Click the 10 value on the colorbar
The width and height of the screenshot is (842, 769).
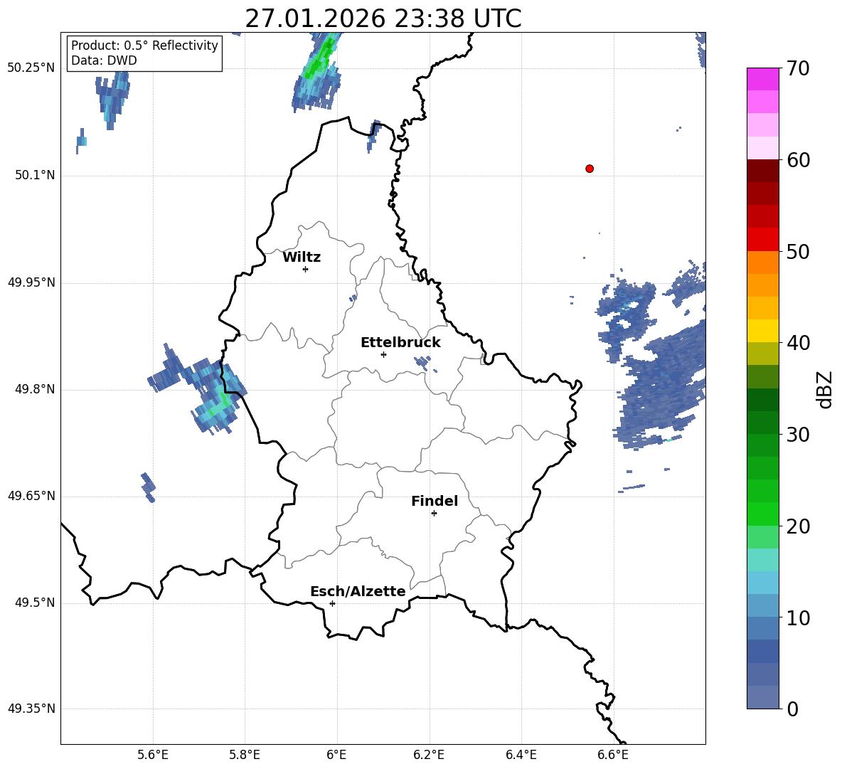coord(798,618)
